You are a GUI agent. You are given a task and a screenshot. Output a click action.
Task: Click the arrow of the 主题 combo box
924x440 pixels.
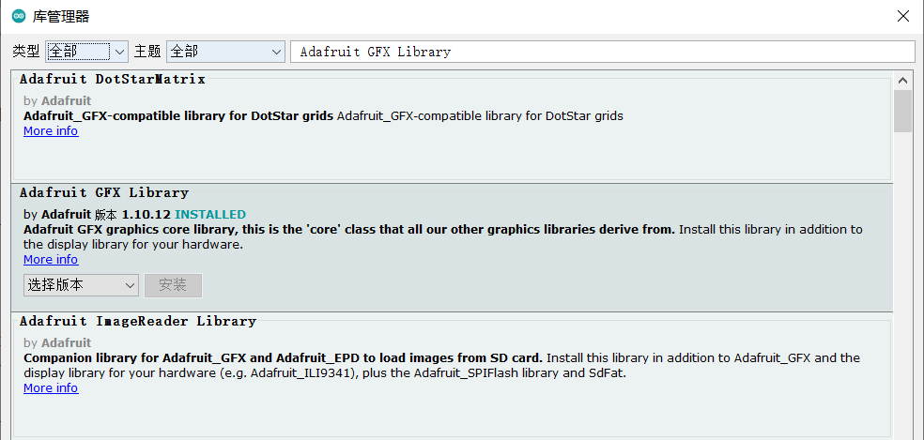(x=276, y=52)
